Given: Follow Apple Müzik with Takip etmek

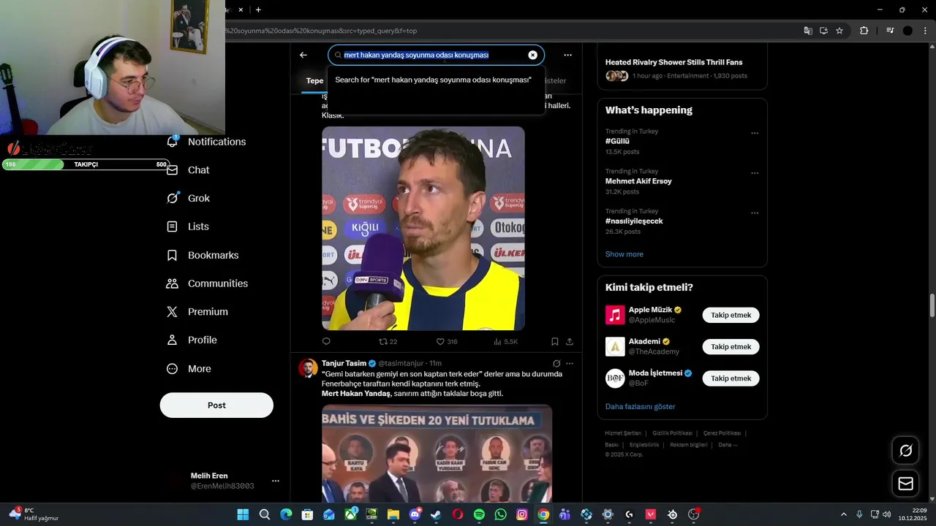Looking at the screenshot, I should [x=731, y=315].
